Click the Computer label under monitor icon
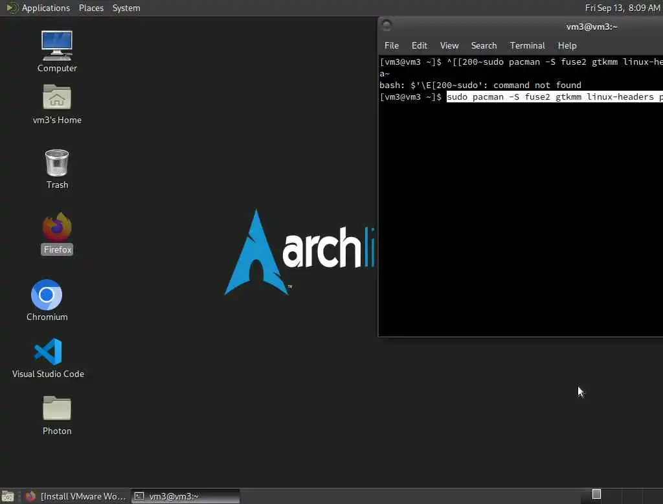663x504 pixels. coord(57,68)
